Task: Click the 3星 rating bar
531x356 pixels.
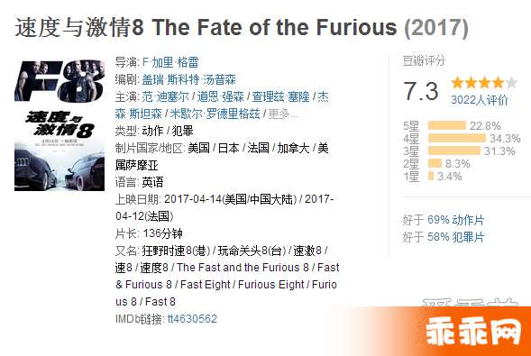Action: pos(454,151)
